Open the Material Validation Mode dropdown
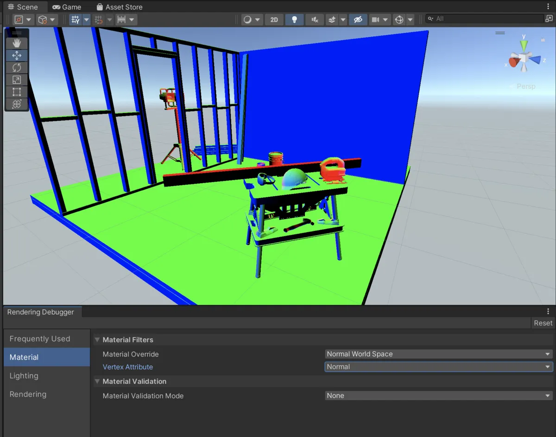556x437 pixels. click(x=438, y=396)
